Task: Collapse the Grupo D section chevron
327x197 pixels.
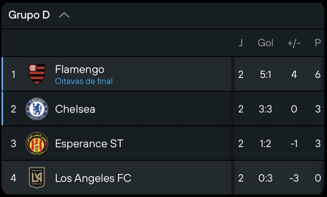Action: pyautogui.click(x=64, y=15)
